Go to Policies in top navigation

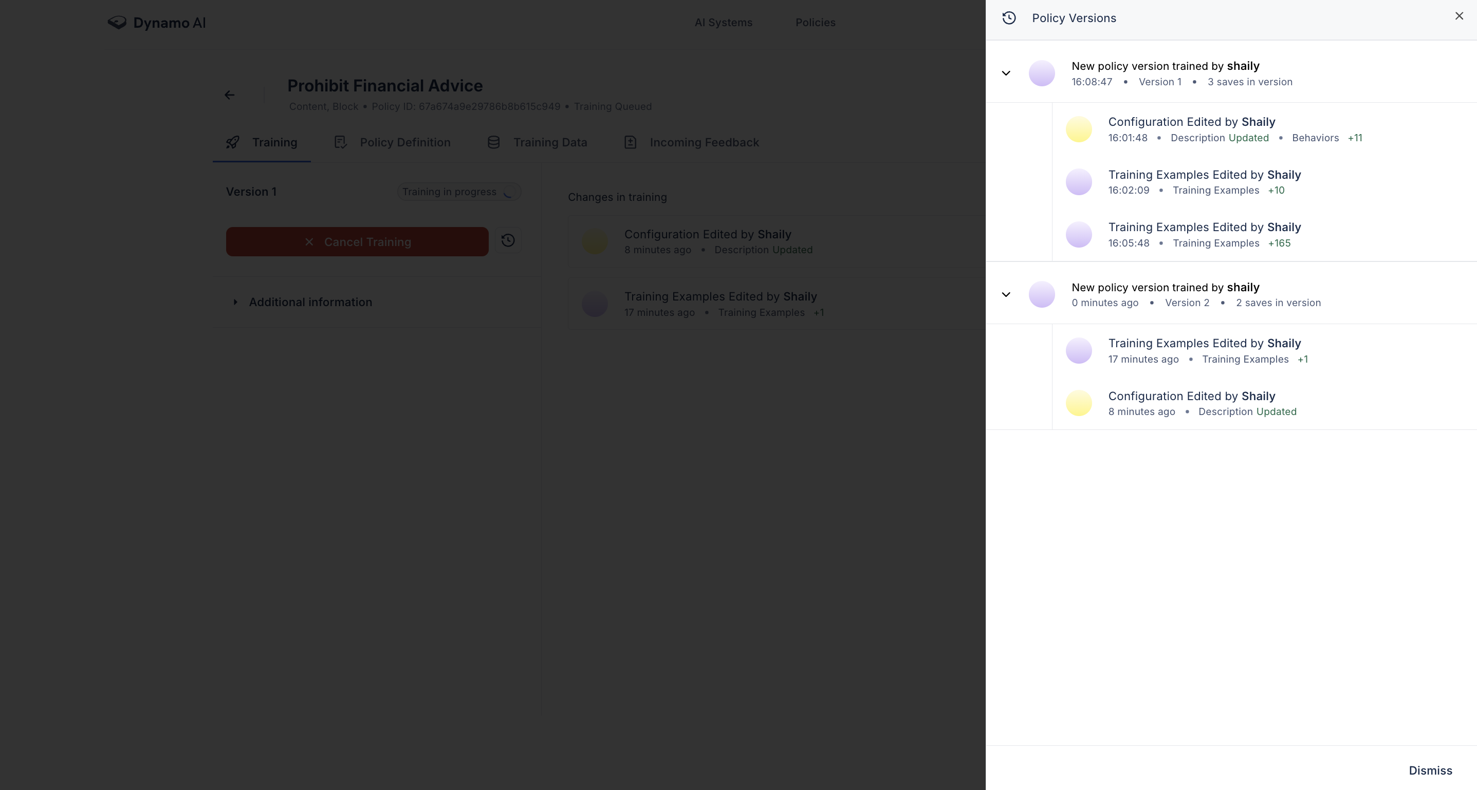(816, 23)
